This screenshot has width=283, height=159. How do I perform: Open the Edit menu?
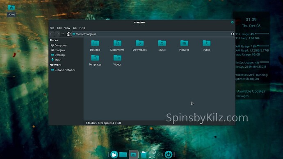(59, 28)
